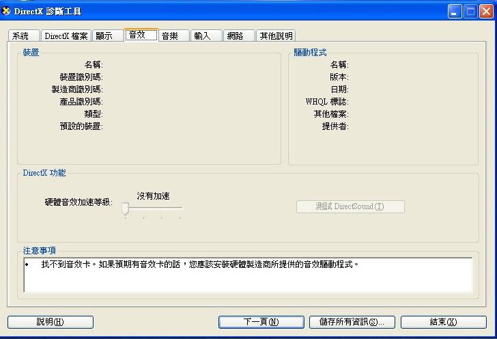The height and width of the screenshot is (339, 497).
Task: Click 儲存所有資訊(S)... button
Action: pos(352,322)
